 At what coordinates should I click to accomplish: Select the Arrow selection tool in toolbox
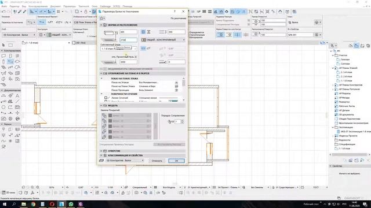point(3,45)
